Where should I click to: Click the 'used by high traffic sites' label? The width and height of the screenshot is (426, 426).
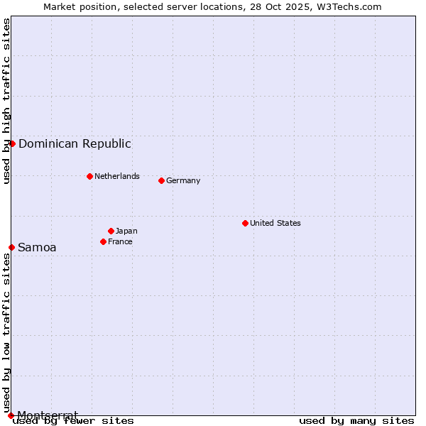coord(6,101)
